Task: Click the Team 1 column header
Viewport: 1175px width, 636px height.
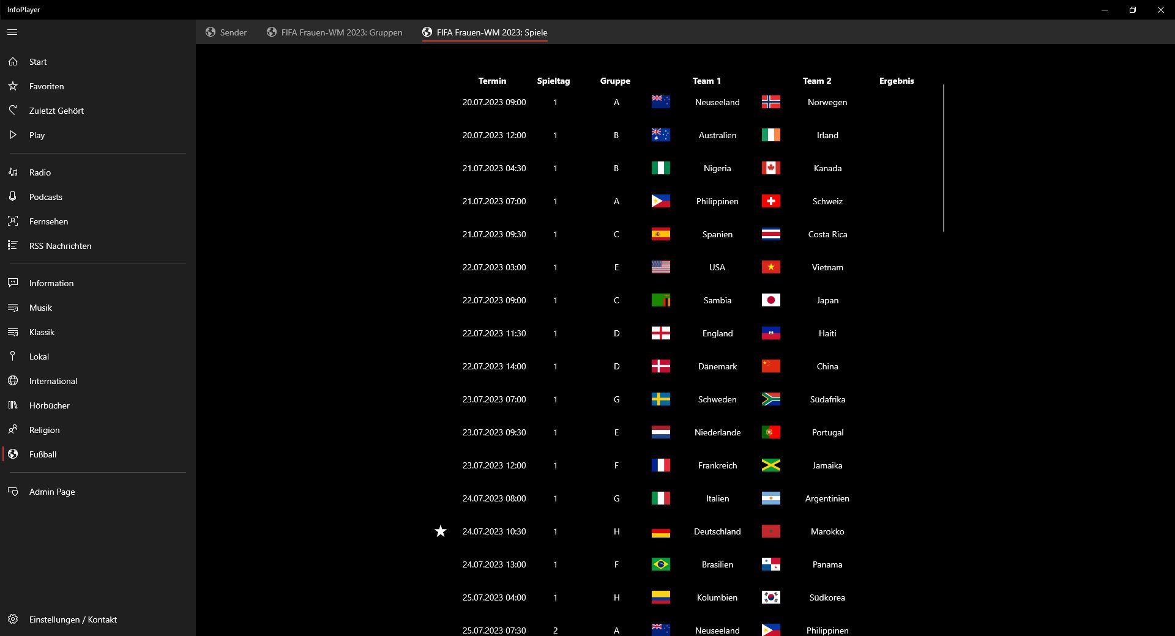Action: 707,81
